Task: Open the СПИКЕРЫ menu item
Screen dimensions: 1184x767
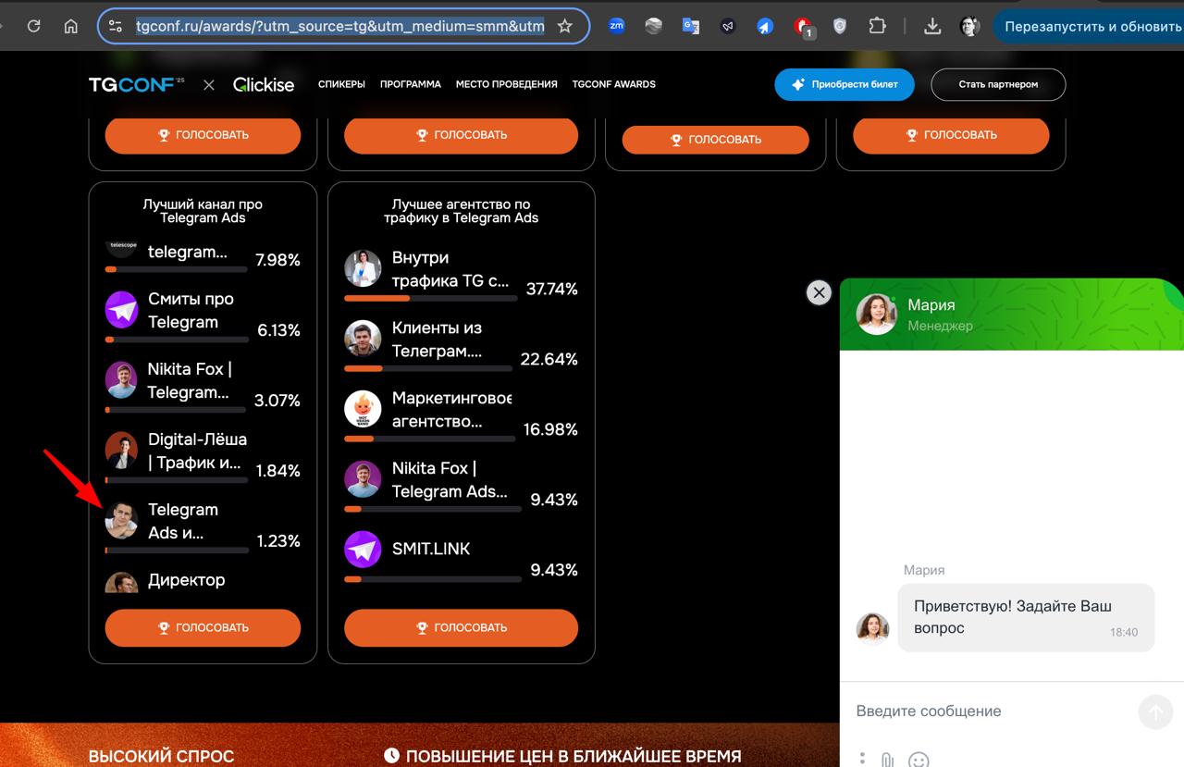Action: 341,84
